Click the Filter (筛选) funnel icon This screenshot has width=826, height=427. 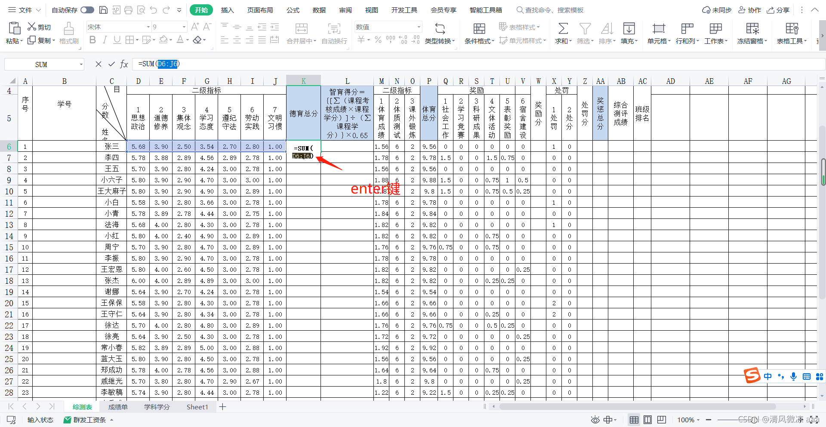coord(585,29)
